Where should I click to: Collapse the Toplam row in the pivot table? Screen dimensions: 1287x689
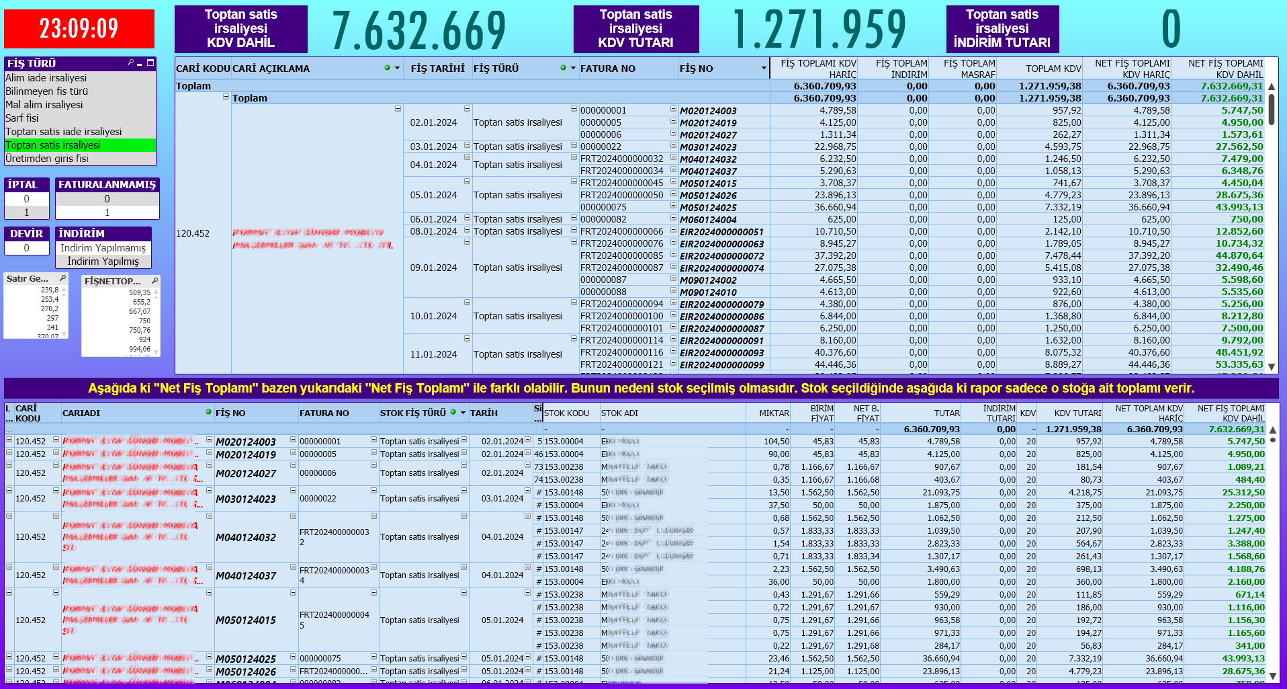(x=226, y=97)
